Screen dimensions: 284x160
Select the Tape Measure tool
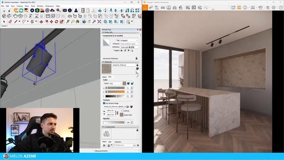[x=68, y=22]
